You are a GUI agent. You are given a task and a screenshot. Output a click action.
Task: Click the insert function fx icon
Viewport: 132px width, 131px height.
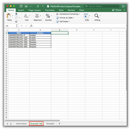click(x=31, y=26)
